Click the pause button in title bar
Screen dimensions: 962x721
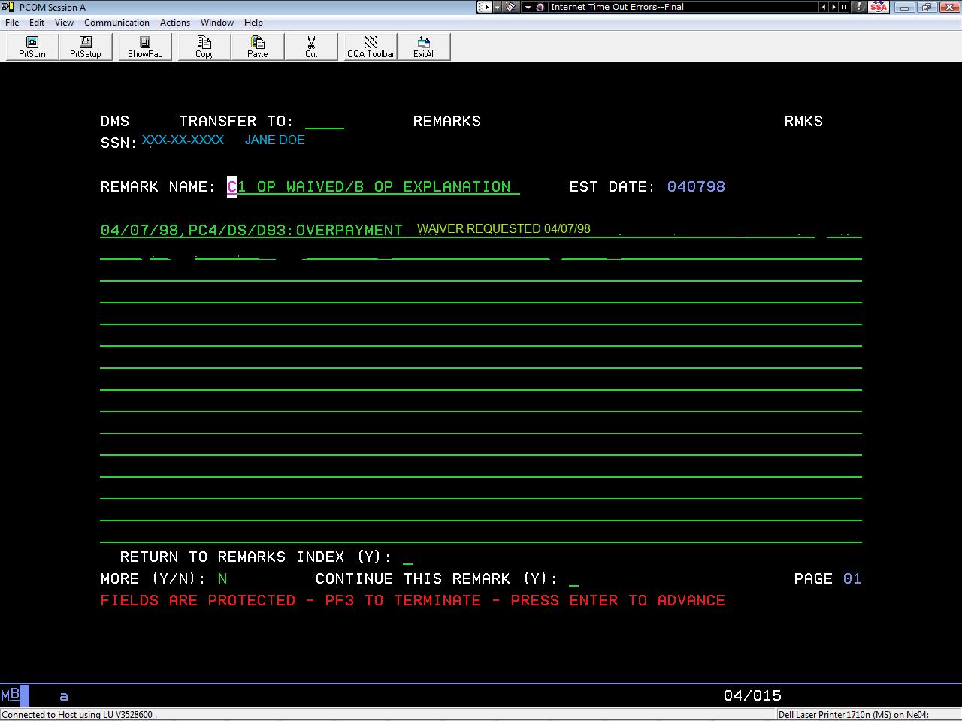tap(844, 7)
